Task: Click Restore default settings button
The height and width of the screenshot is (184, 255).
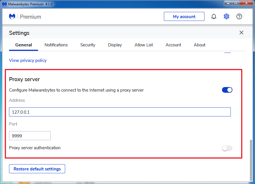Action: click(37, 169)
